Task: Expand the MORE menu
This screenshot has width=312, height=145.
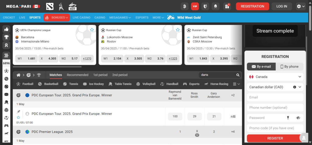Action: click(158, 17)
